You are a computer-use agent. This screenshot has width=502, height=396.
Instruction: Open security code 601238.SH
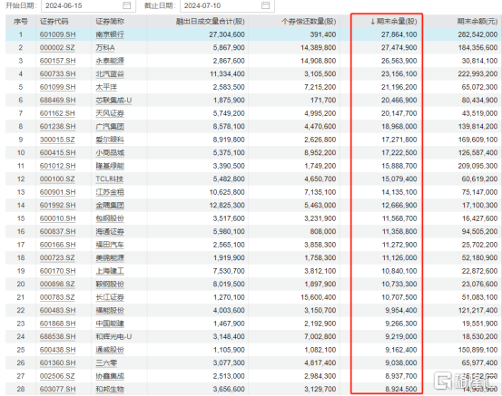coord(57,126)
